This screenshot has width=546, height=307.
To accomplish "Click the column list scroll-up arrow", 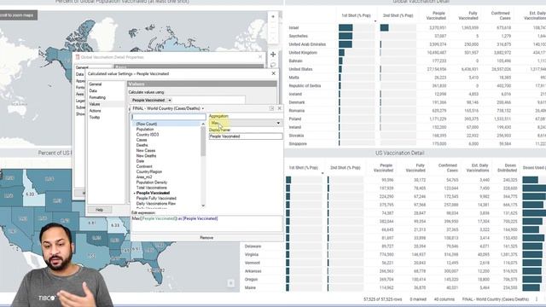I will (x=203, y=124).
